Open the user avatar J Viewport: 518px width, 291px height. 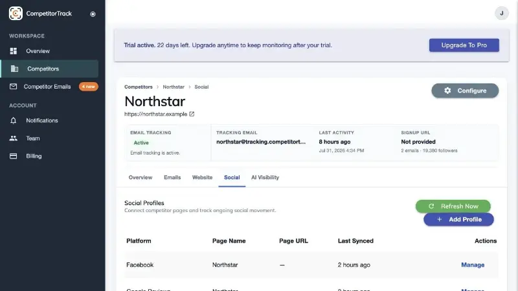(501, 13)
